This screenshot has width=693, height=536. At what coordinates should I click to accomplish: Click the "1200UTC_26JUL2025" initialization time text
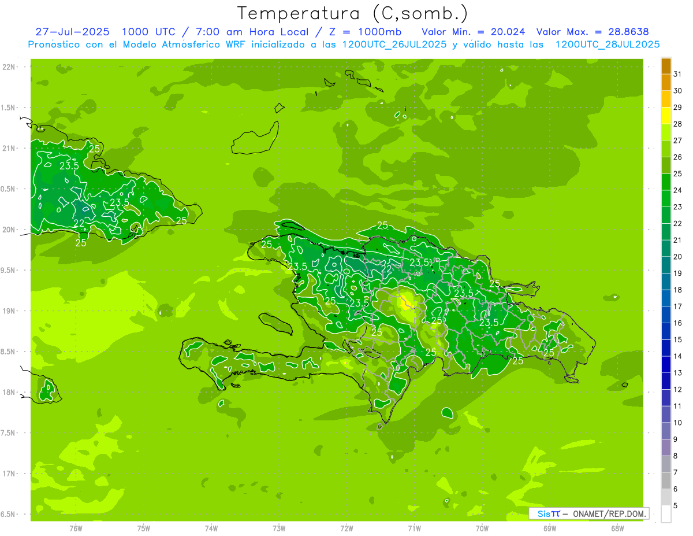click(395, 44)
